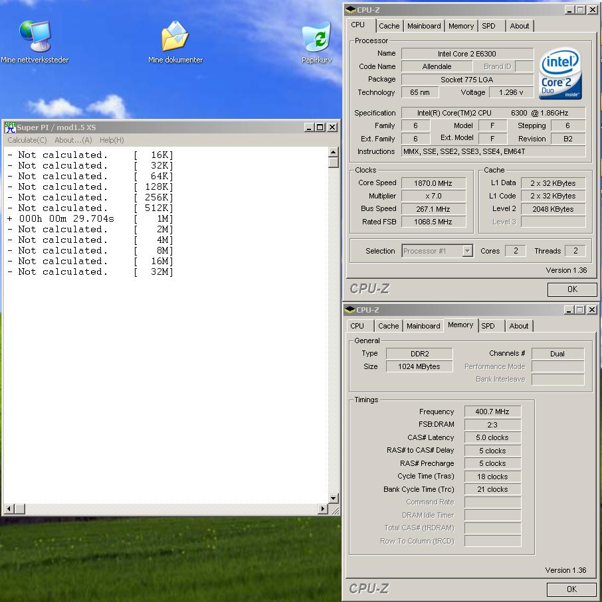Click the Level 2 2048 KBytes value

pyautogui.click(x=553, y=209)
